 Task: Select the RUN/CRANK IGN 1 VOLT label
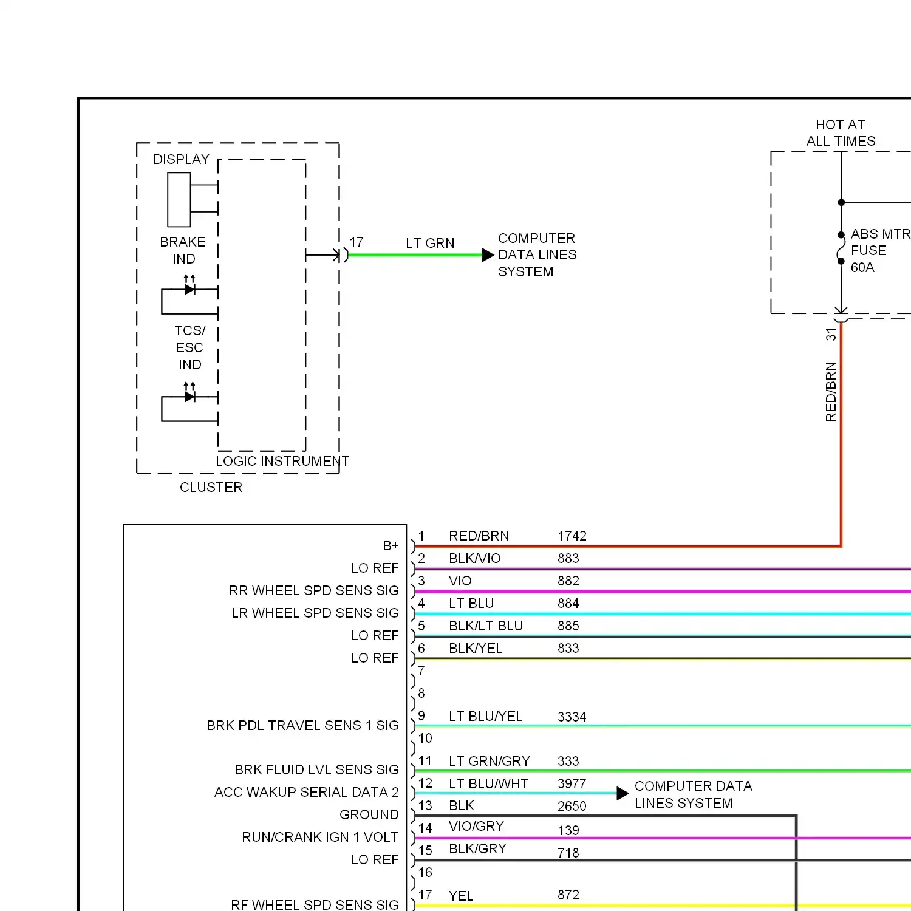tap(320, 837)
